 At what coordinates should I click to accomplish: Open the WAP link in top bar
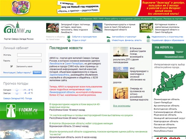(101, 19)
